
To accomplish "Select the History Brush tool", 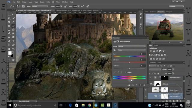I will pos(13,30).
